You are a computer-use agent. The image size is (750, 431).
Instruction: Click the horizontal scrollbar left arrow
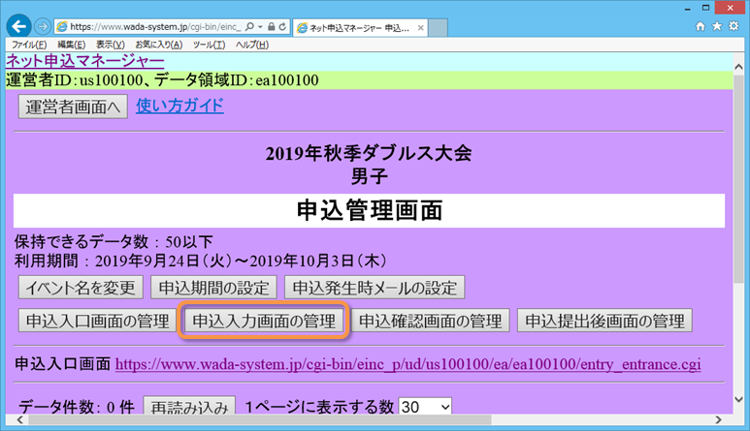[x=19, y=419]
